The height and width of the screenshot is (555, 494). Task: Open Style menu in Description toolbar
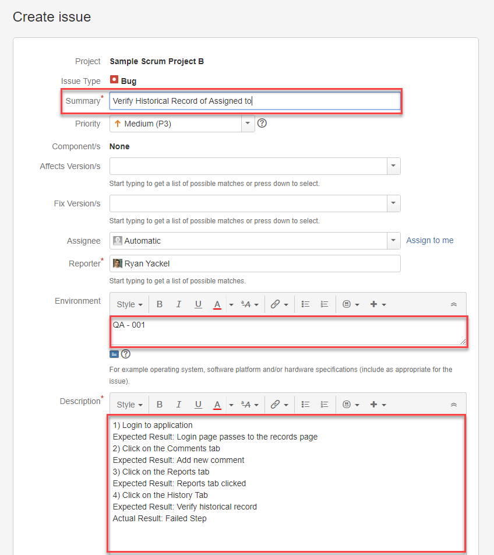(x=129, y=405)
